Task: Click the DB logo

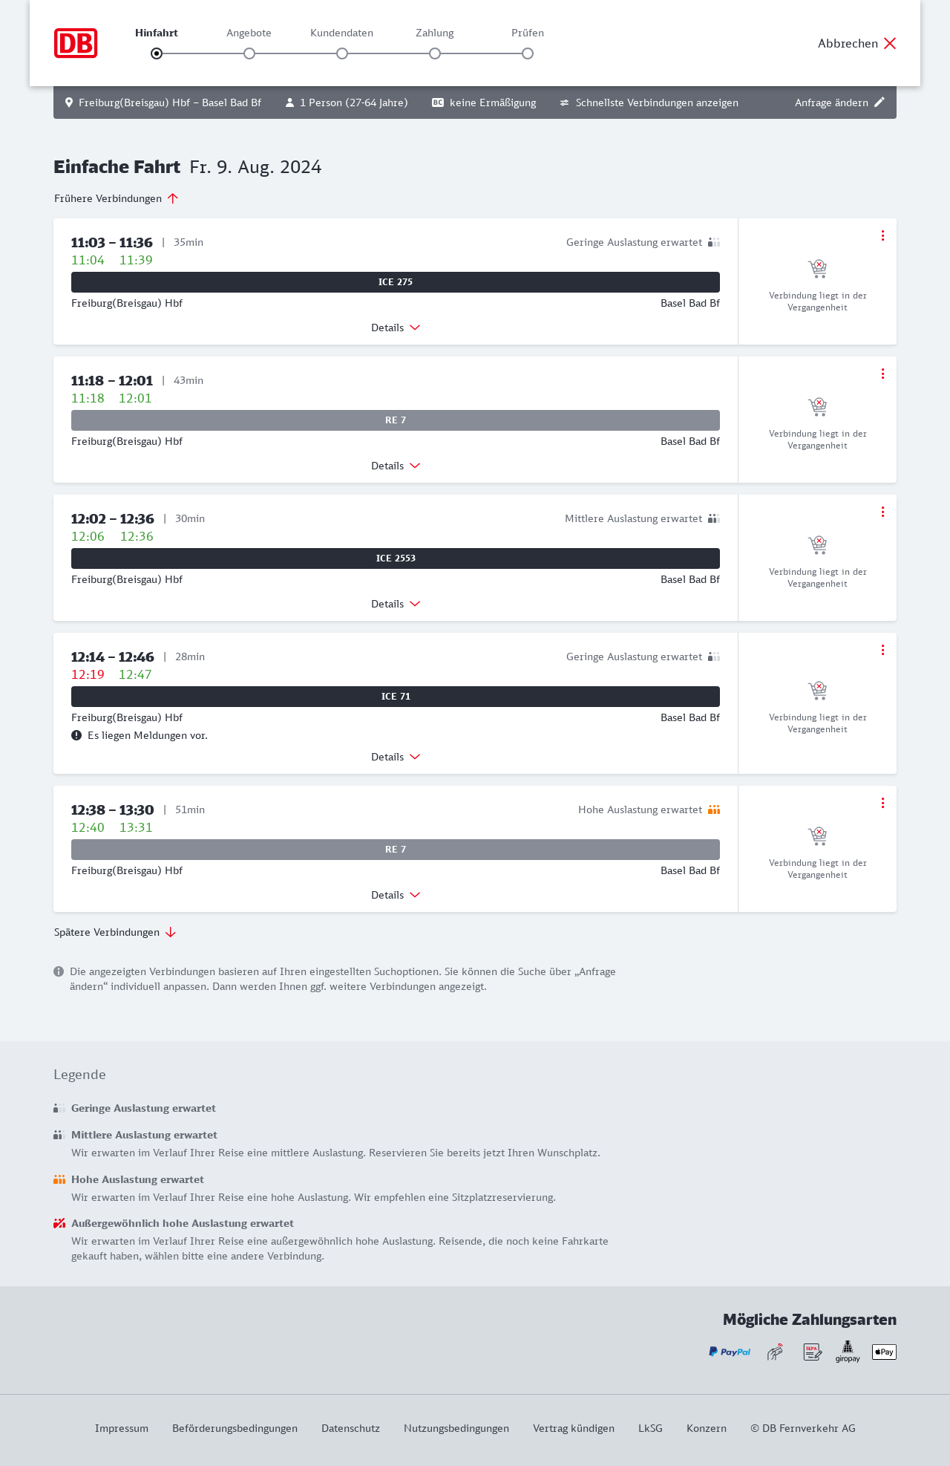Action: 76,43
